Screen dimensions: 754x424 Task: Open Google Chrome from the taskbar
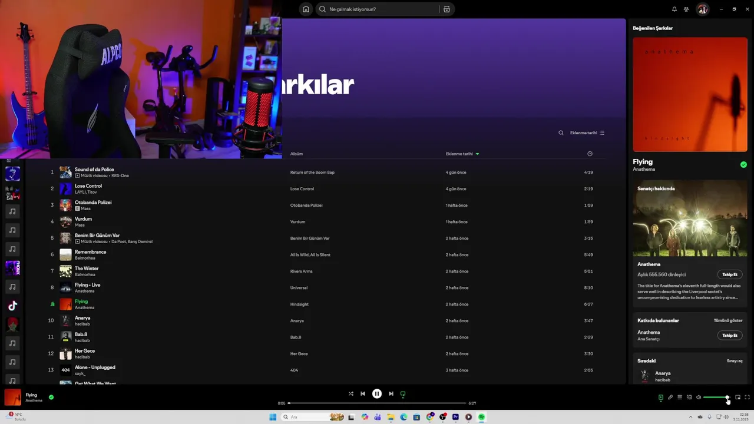coord(429,417)
